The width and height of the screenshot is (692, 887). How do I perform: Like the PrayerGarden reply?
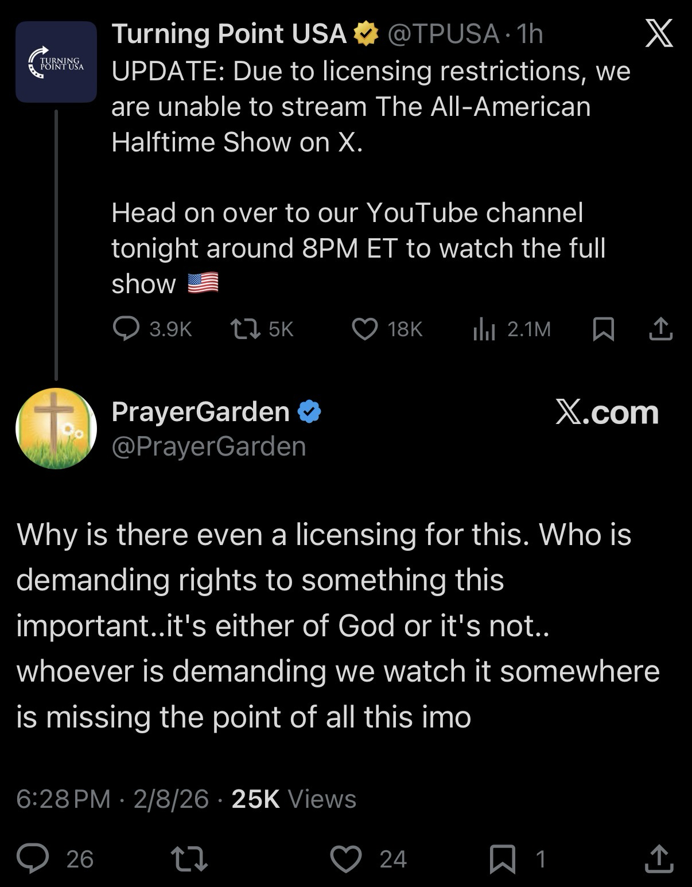pyautogui.click(x=347, y=859)
